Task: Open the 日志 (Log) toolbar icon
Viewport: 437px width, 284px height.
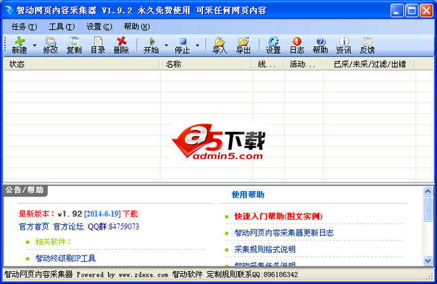Action: 297,45
